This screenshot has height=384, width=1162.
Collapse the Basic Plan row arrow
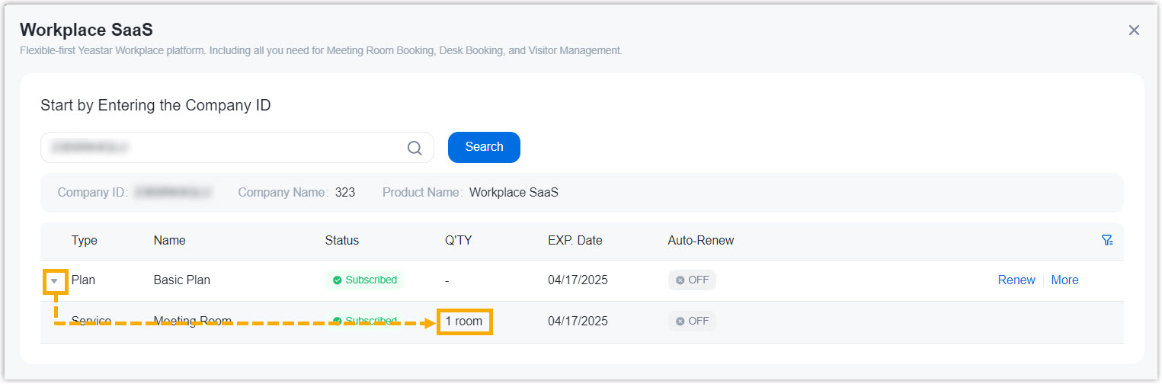pyautogui.click(x=54, y=280)
